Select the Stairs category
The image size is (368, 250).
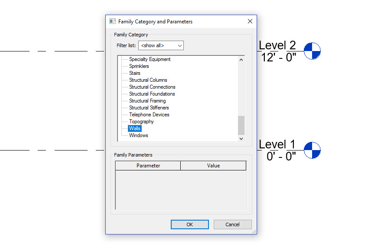pyautogui.click(x=134, y=73)
